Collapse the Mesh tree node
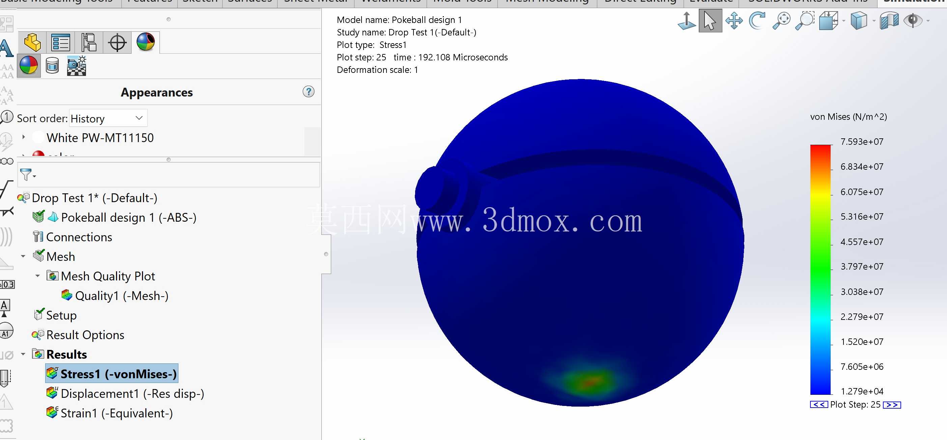This screenshot has width=947, height=440. click(x=23, y=256)
